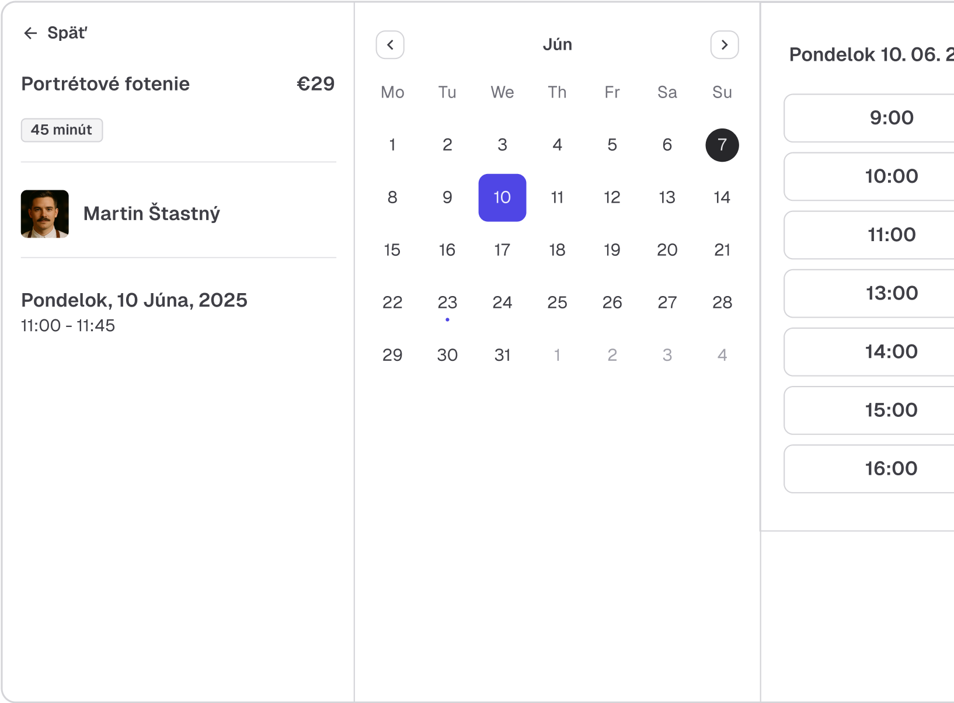Viewport: 954px width, 703px height.
Task: Select the 16:00 time slot
Action: coord(891,468)
